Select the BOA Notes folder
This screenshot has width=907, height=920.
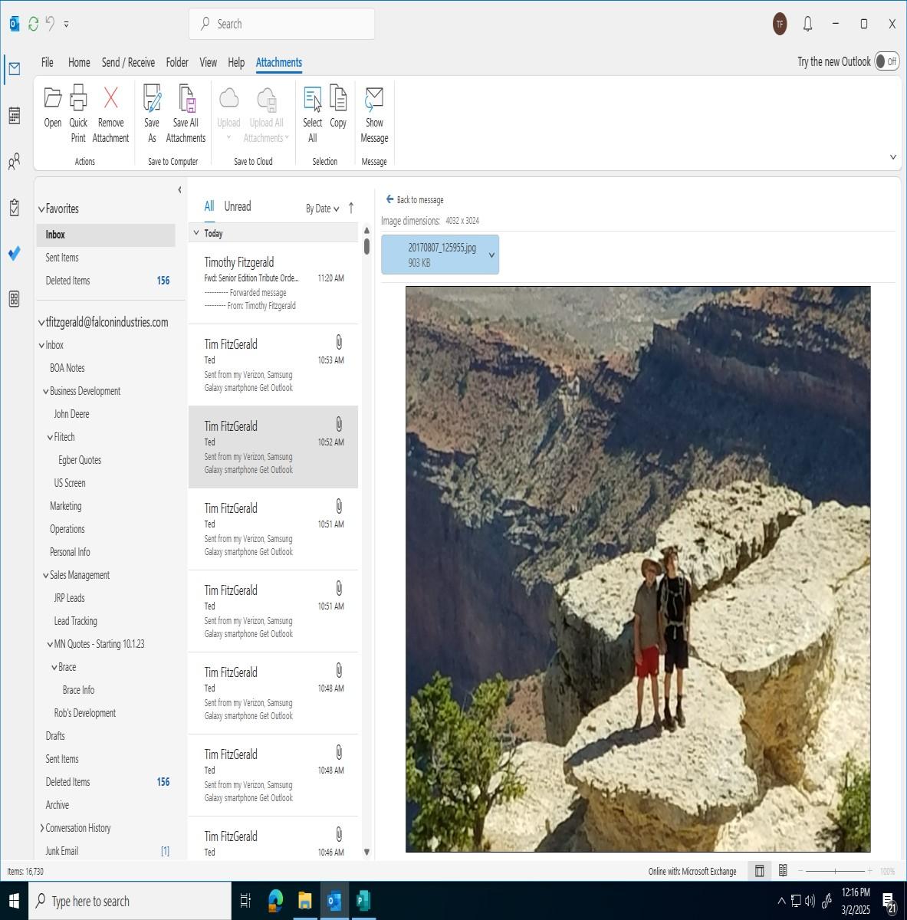67,368
